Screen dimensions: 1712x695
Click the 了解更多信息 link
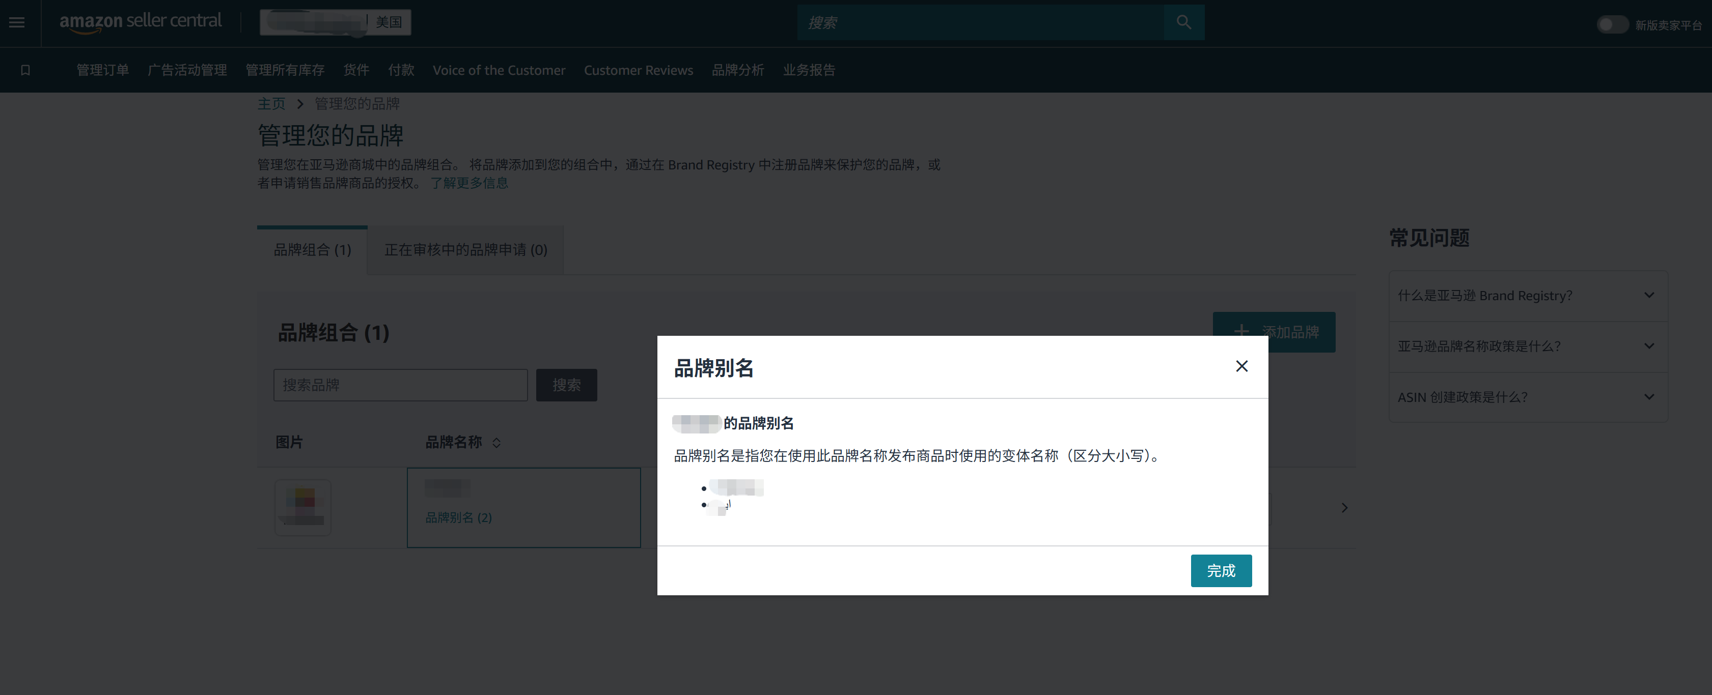coord(468,183)
